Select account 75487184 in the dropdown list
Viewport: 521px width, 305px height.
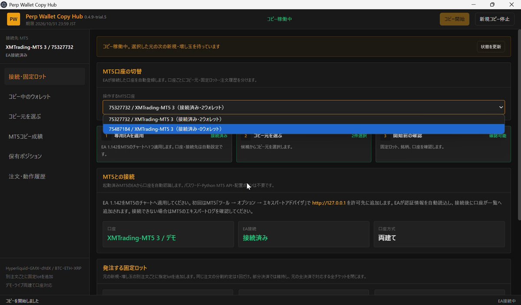pyautogui.click(x=303, y=129)
